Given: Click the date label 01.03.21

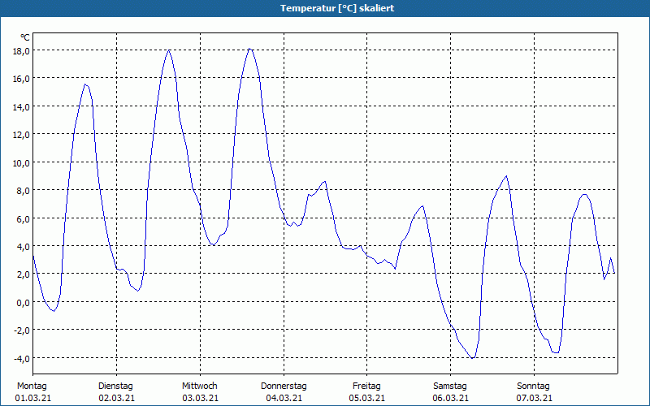Looking at the screenshot, I should click(33, 398).
